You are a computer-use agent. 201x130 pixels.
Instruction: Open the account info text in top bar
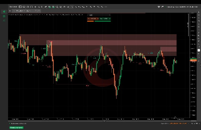(182, 7)
